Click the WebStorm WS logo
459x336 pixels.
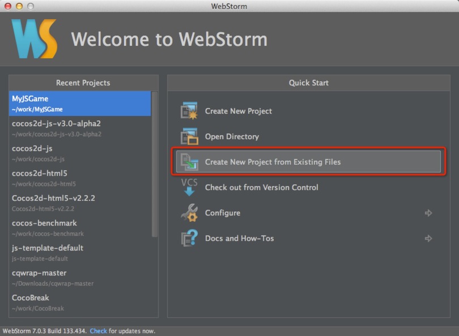point(34,39)
